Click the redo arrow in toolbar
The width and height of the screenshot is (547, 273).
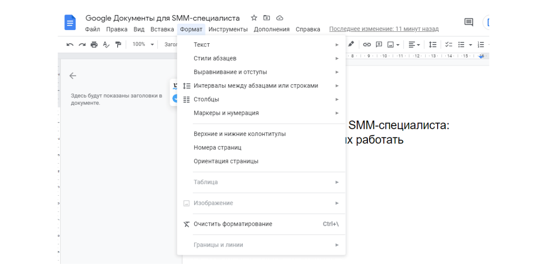[82, 45]
